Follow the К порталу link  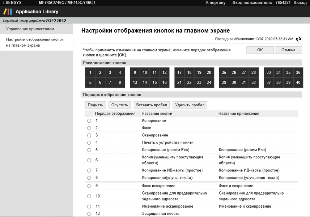(x=216, y=3)
